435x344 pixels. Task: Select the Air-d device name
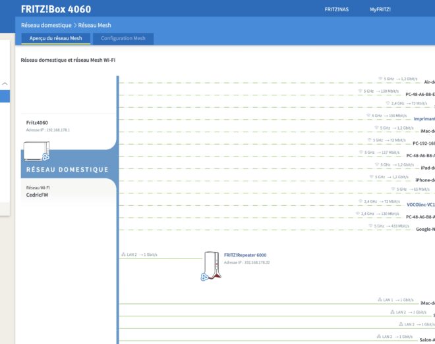[430, 82]
